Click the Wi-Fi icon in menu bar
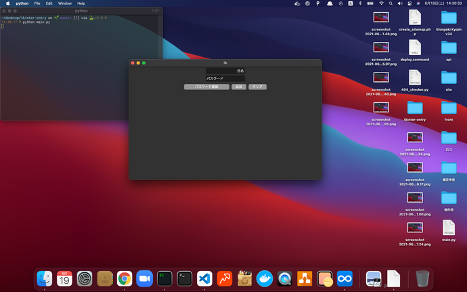 coord(381,3)
